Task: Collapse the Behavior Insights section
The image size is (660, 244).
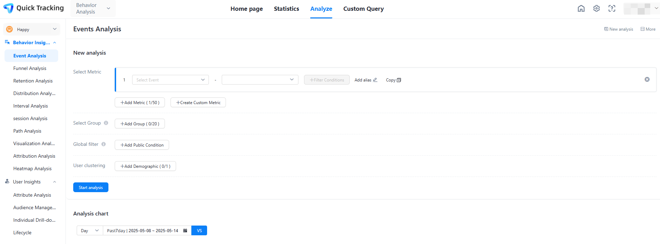Action: pyautogui.click(x=55, y=42)
